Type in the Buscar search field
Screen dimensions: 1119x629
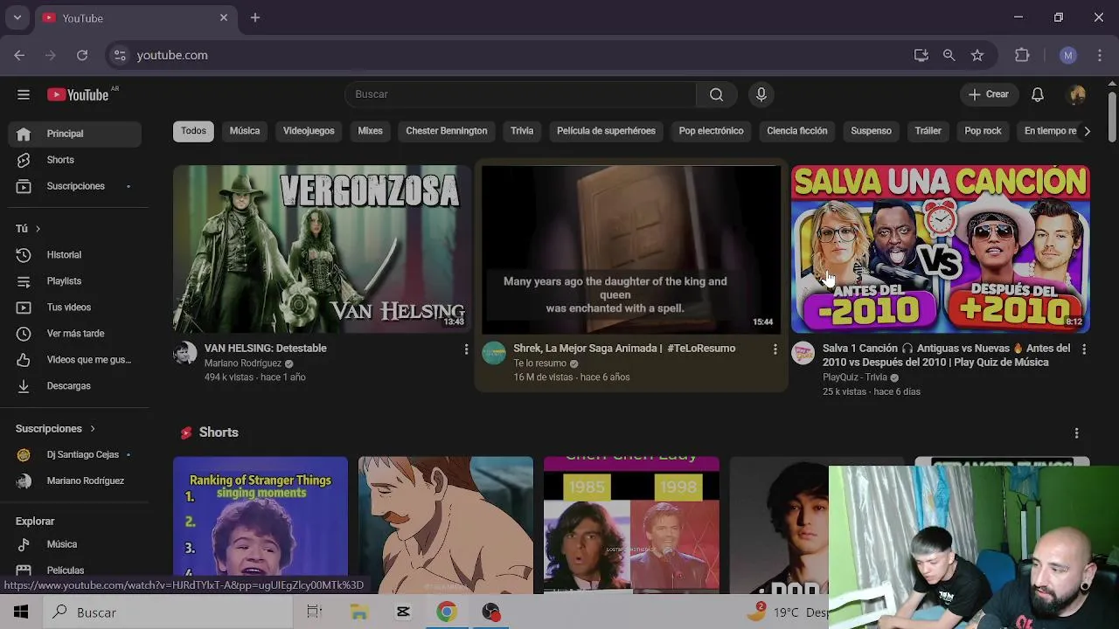coord(520,94)
